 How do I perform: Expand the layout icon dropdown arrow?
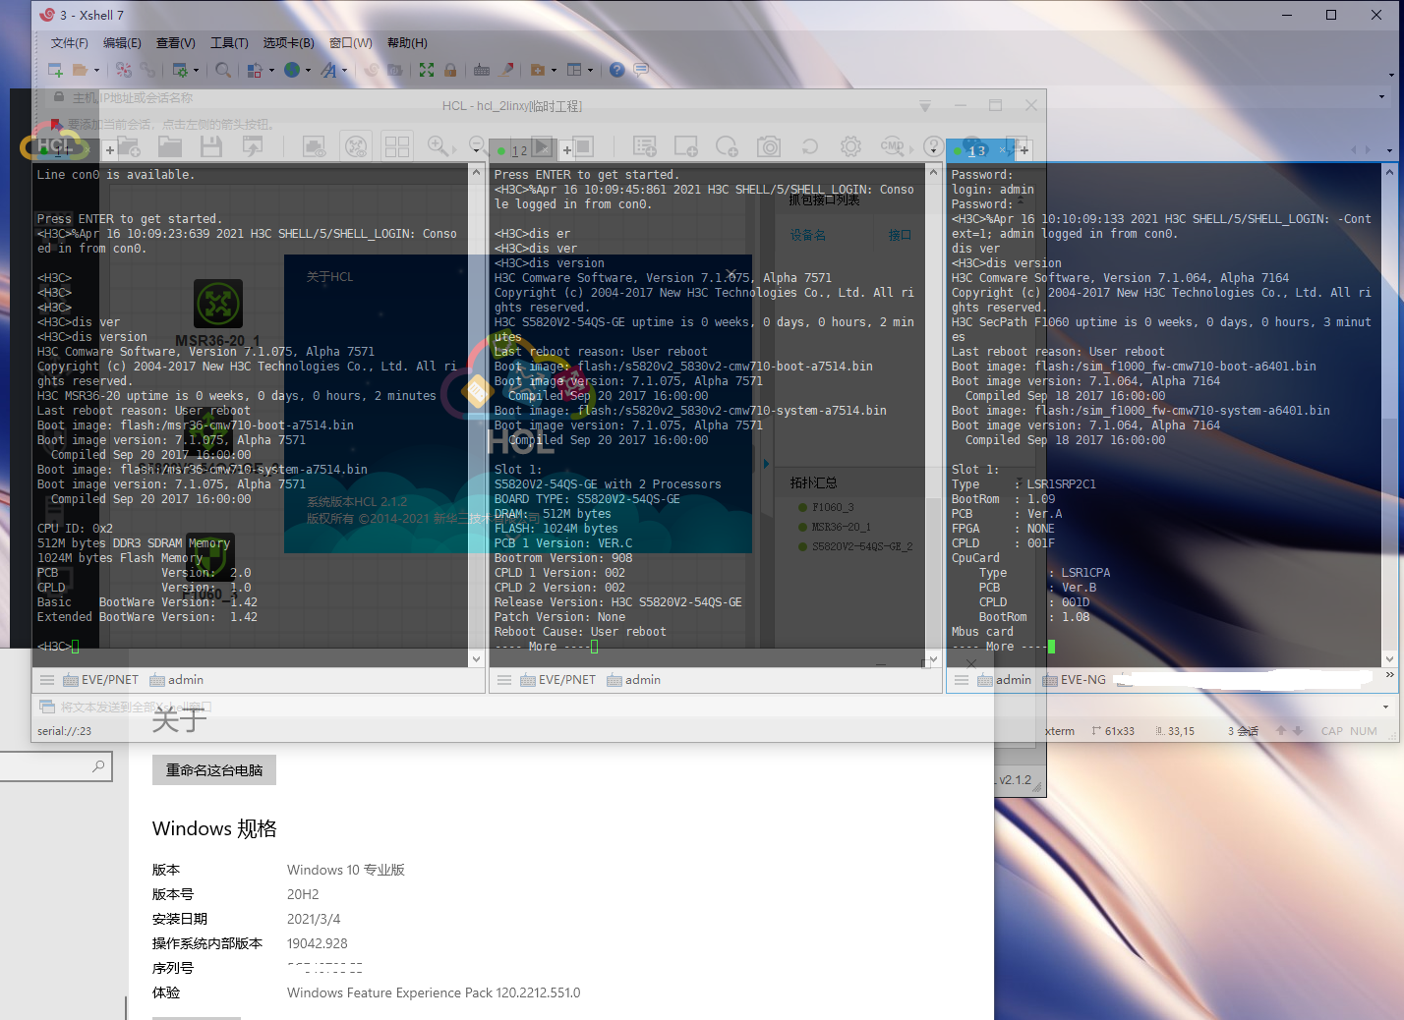click(x=590, y=71)
